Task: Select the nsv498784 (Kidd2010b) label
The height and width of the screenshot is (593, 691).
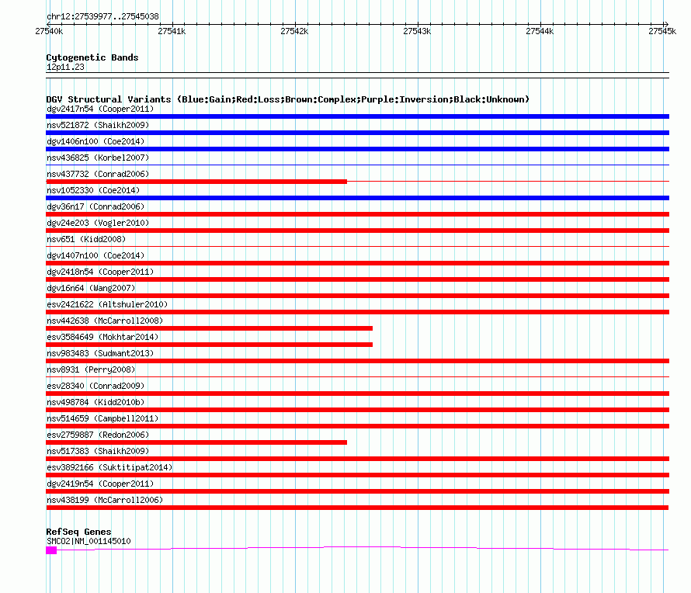Action: [95, 402]
